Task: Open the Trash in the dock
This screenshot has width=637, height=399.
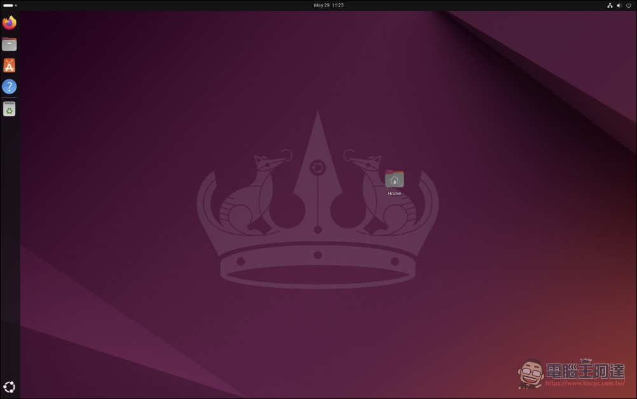Action: point(10,109)
